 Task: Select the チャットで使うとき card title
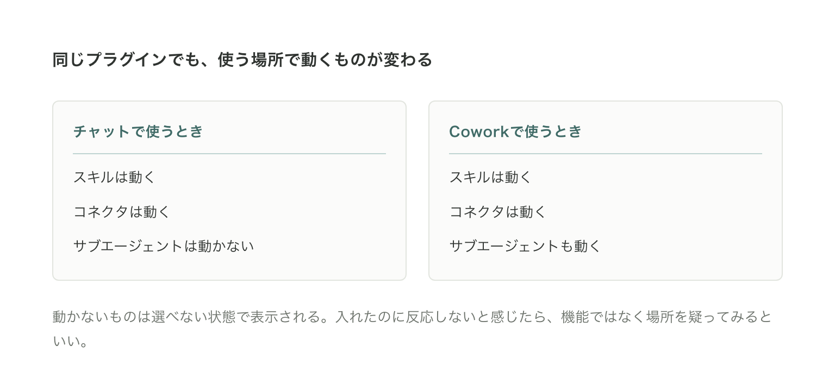point(138,131)
